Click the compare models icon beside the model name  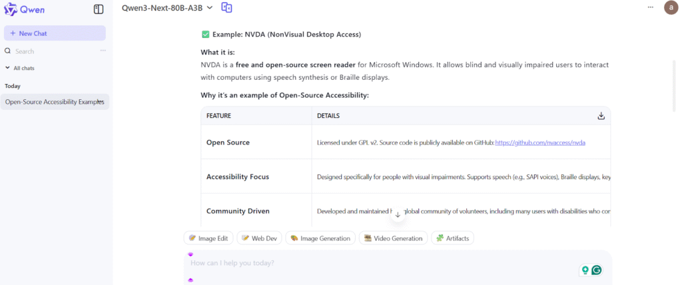[x=226, y=7]
